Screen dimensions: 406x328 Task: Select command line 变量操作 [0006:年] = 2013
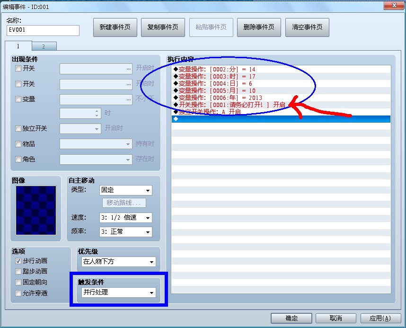(281, 98)
